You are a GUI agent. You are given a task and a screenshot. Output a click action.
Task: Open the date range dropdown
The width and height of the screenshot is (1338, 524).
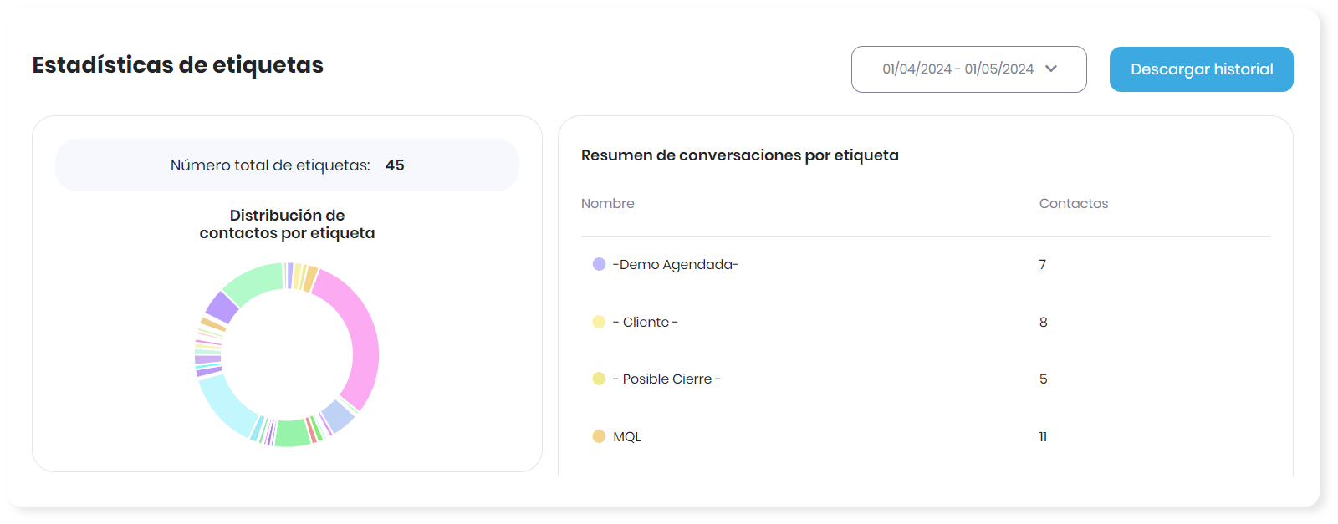968,69
